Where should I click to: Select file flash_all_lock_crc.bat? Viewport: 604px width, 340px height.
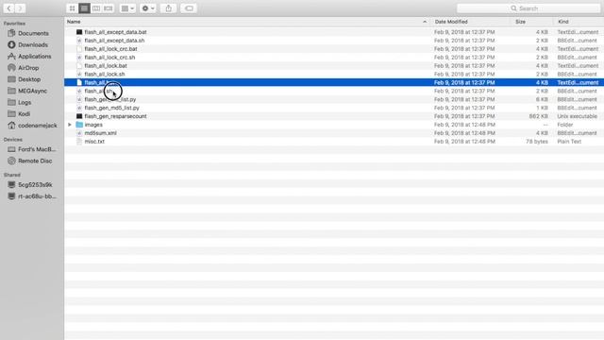(x=111, y=49)
